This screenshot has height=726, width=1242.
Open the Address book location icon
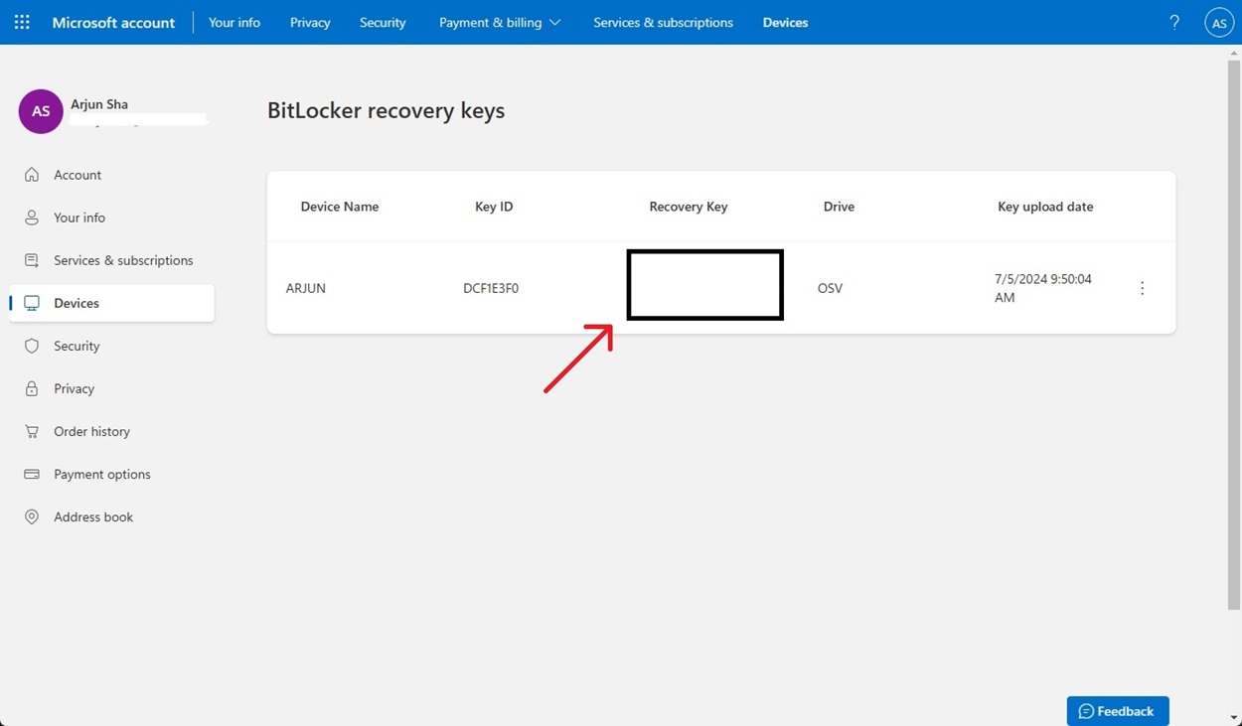(x=31, y=516)
